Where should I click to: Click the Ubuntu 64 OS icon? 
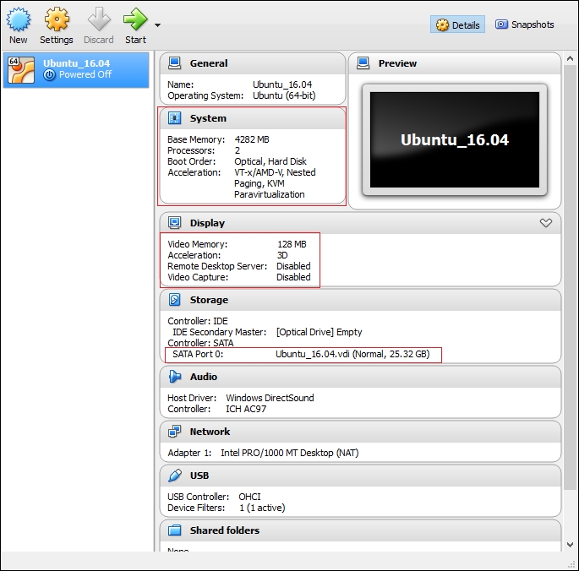pyautogui.click(x=21, y=70)
